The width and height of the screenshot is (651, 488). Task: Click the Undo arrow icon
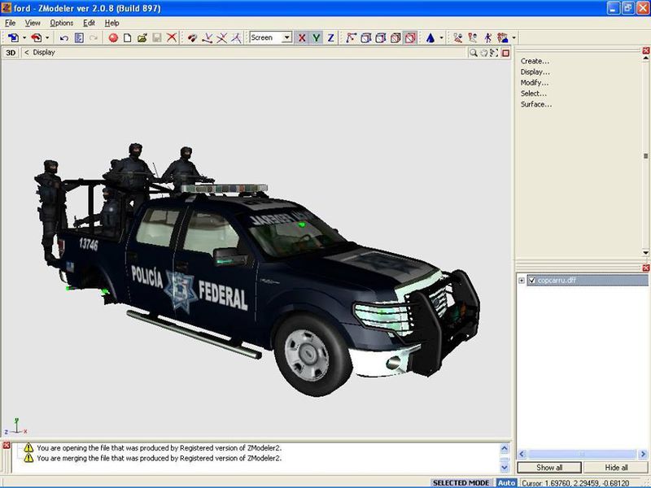pos(64,38)
